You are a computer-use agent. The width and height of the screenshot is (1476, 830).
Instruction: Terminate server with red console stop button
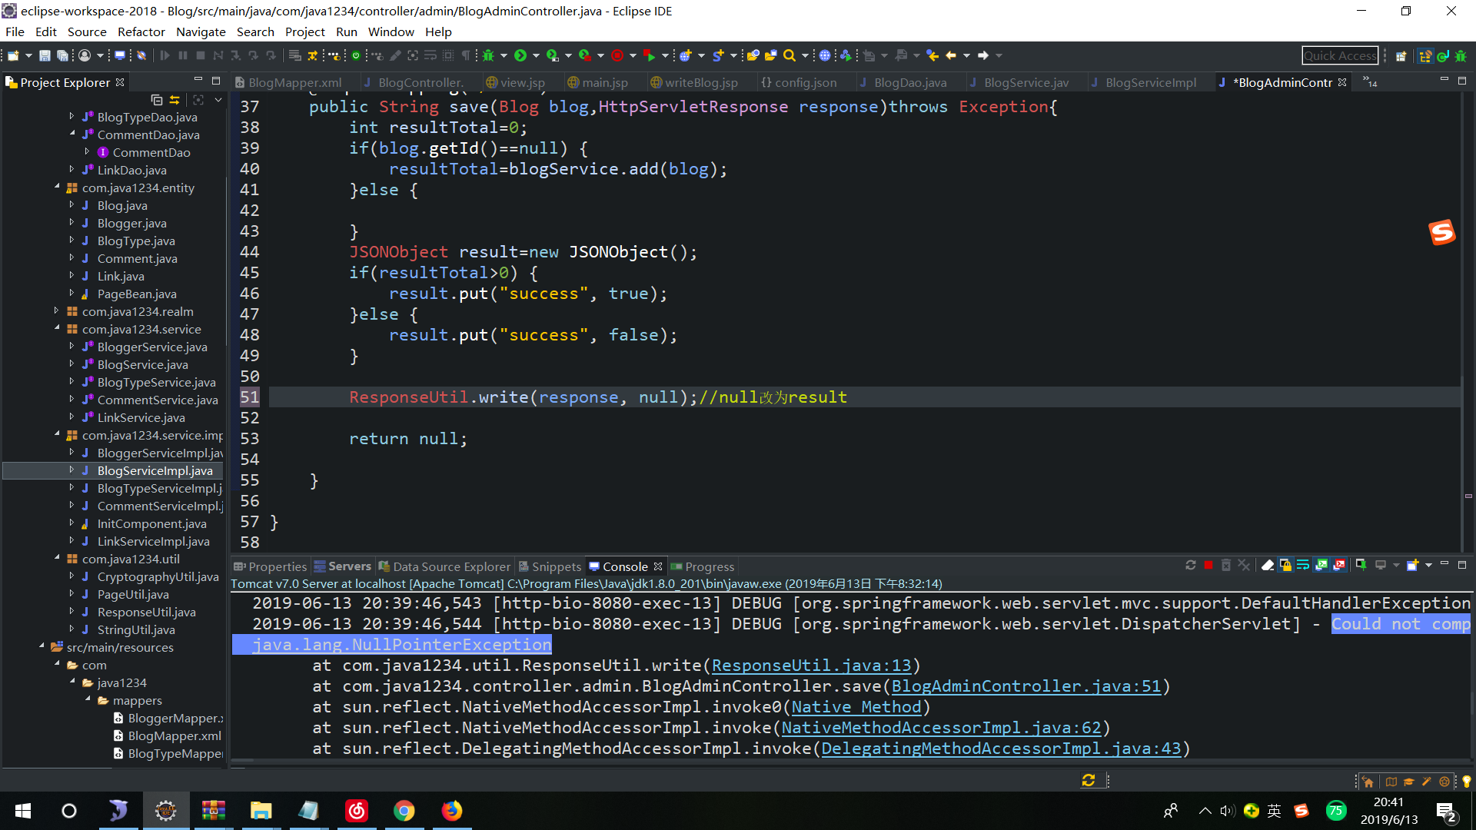(x=1208, y=566)
